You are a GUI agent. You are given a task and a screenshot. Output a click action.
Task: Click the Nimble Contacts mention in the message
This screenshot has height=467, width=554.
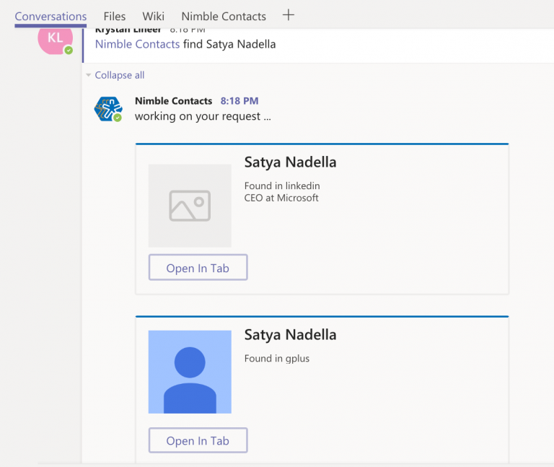coord(138,44)
